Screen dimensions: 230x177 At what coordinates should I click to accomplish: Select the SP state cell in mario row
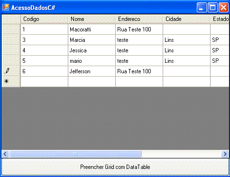click(x=220, y=60)
